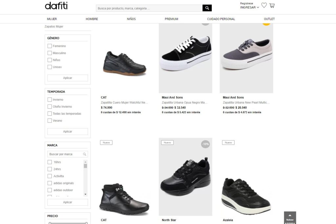Adjust the left price slider handle
This screenshot has width=336, height=224.
(x=50, y=223)
